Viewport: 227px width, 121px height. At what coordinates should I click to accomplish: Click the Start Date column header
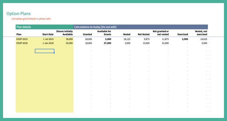[x=48, y=34]
